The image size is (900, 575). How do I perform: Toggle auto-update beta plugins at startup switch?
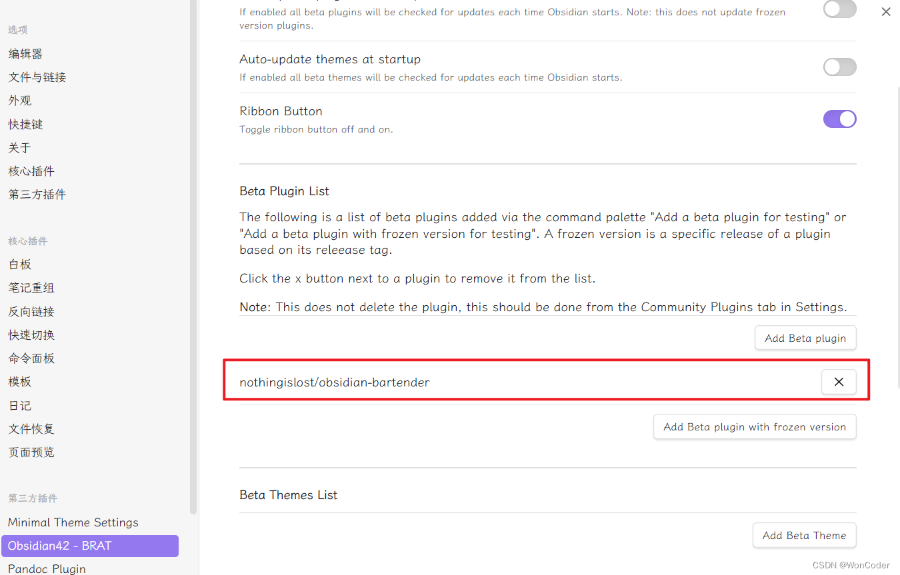click(840, 9)
